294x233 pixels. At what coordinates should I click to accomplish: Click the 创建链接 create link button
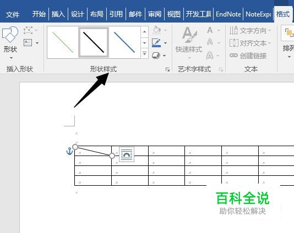pos(248,56)
